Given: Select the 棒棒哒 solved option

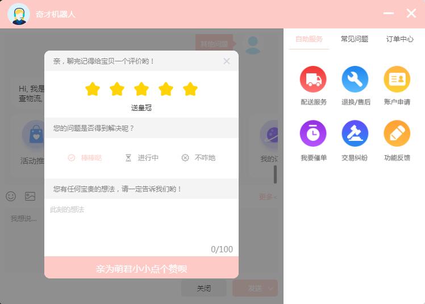Looking at the screenshot, I should [85, 158].
